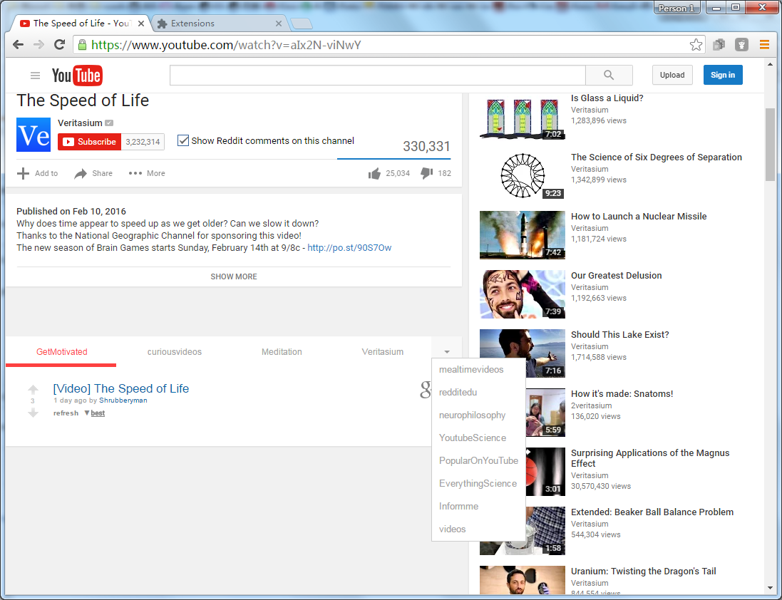Viewport: 782px width, 600px height.
Task: Open Should This Lake Exist? video title
Action: tap(620, 335)
